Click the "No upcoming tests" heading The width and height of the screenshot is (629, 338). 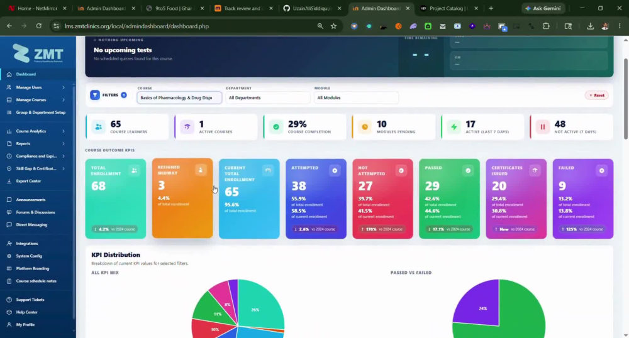[123, 50]
